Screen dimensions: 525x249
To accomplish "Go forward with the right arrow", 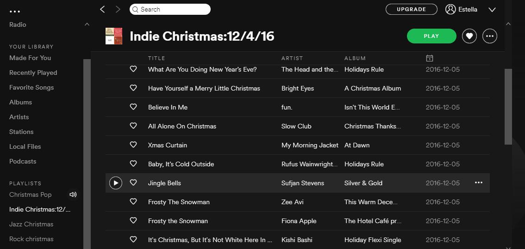I will pos(118,9).
